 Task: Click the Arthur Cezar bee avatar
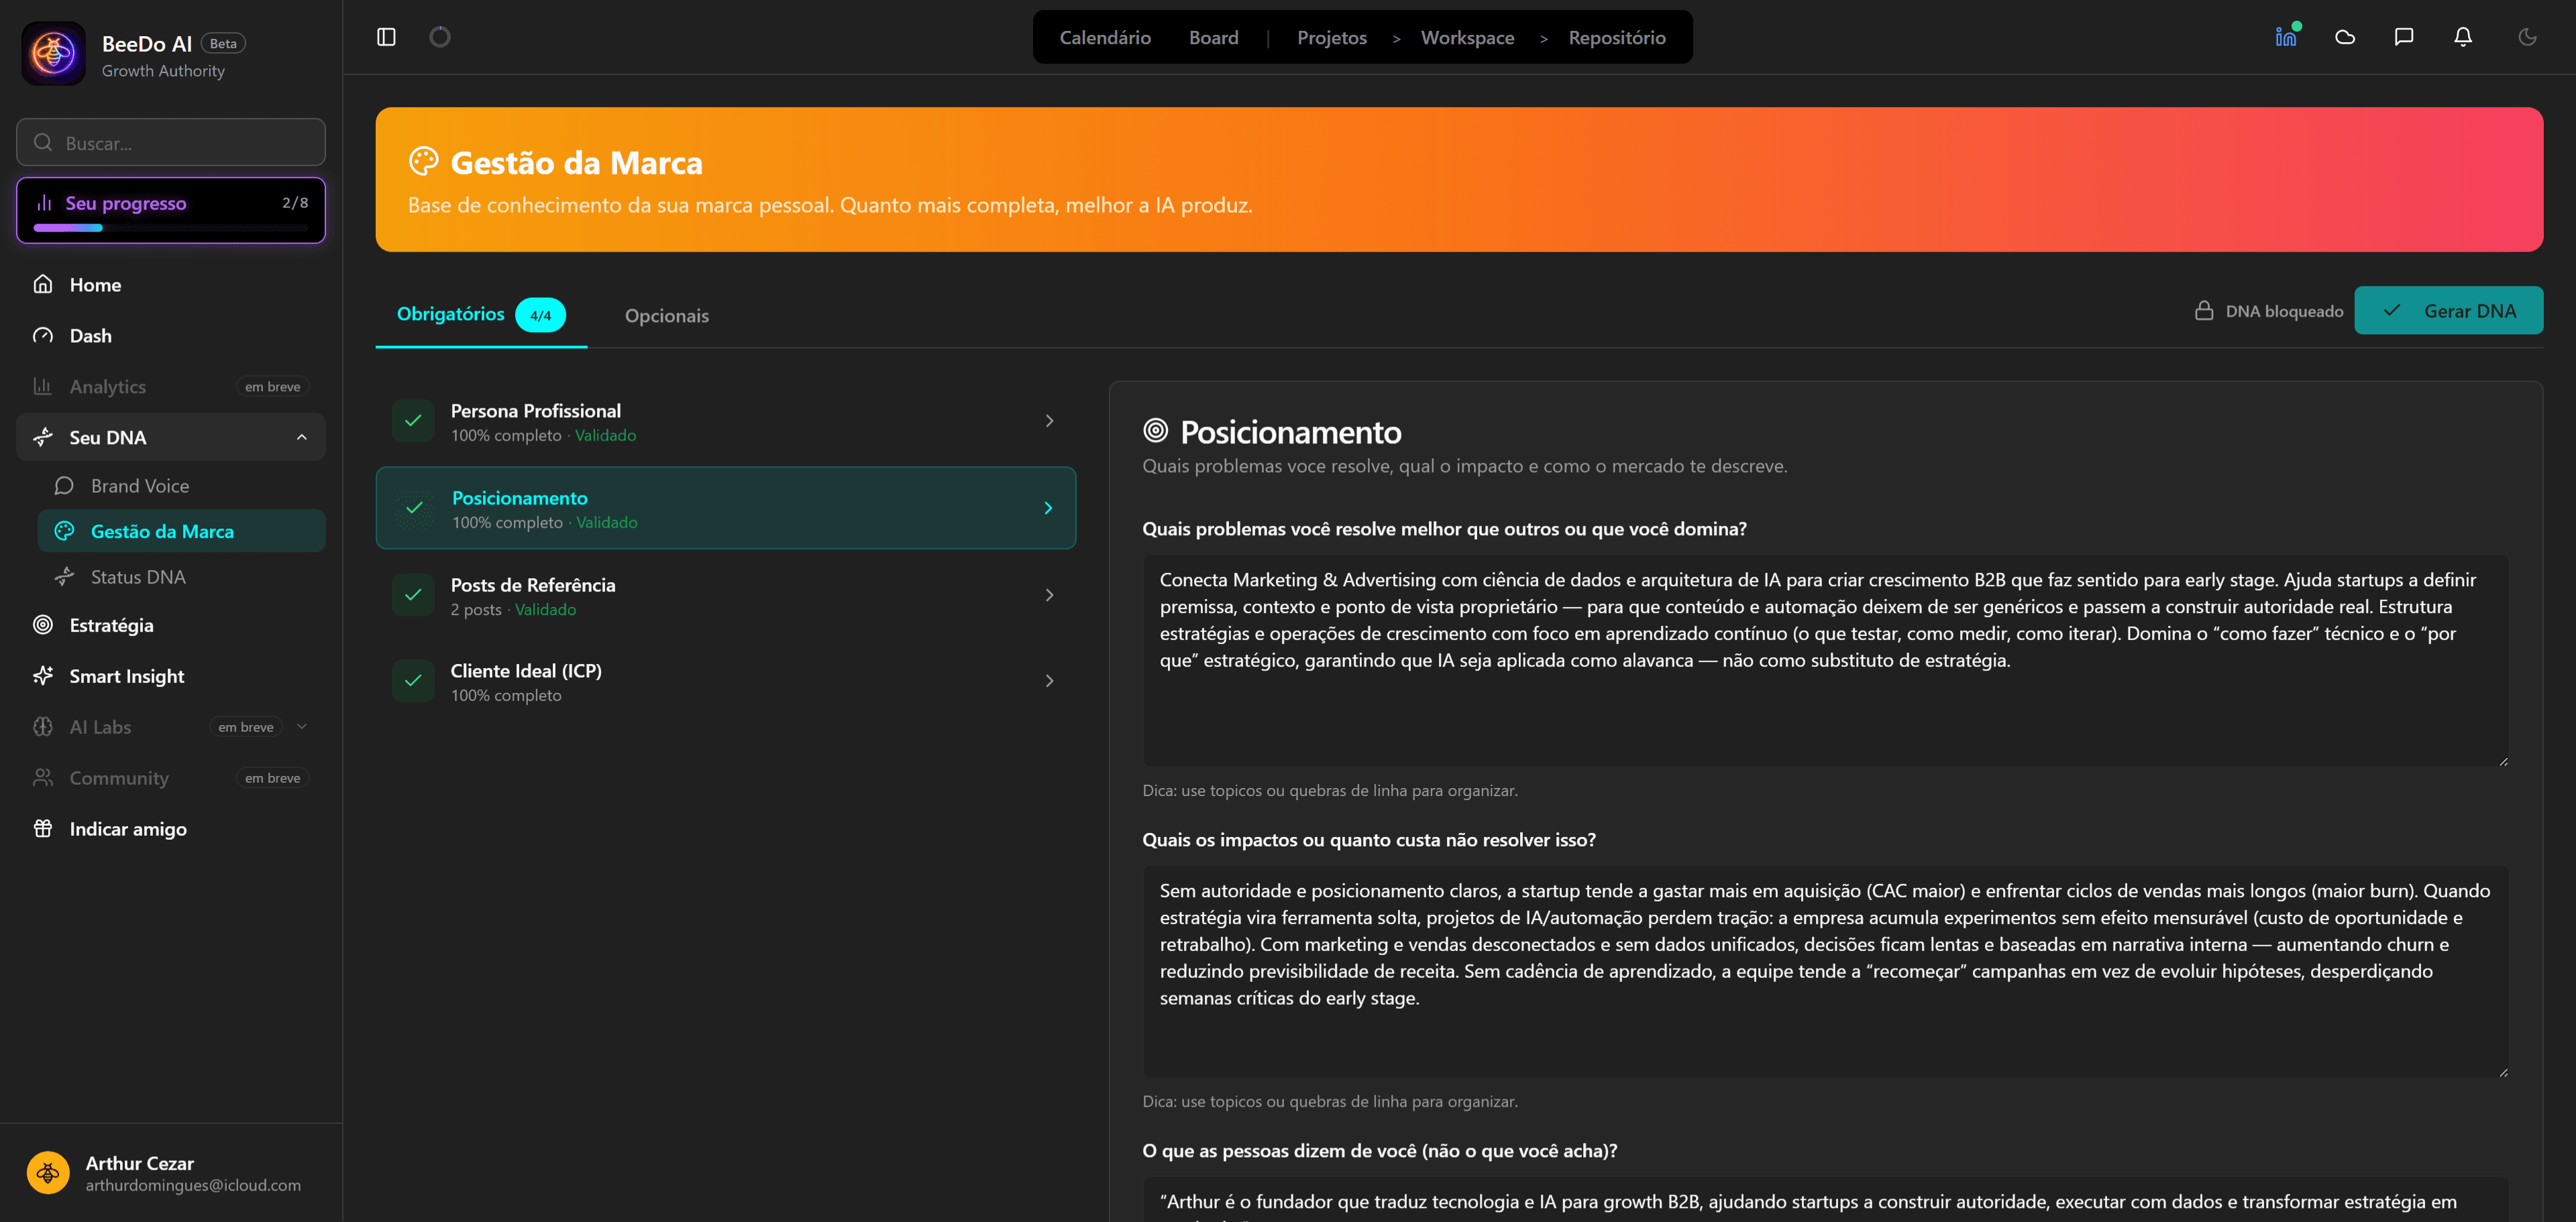coord(48,1173)
